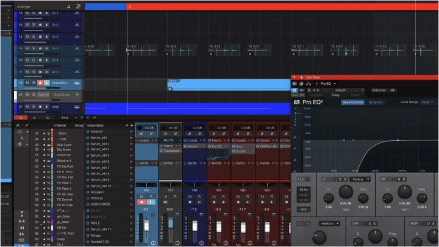Click Copy button in Pro EQ header

coord(336,95)
